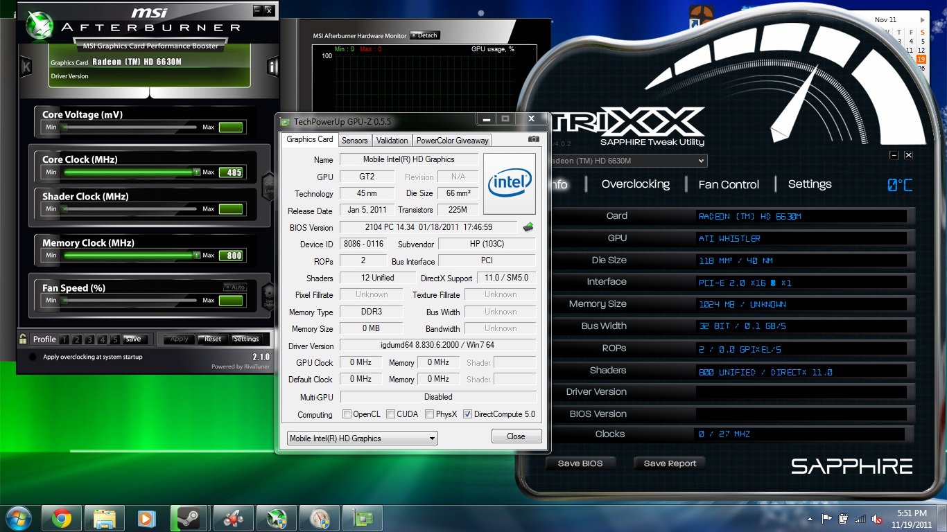The width and height of the screenshot is (947, 532).
Task: Check the PhysX checkbox in GPU-Z
Action: tap(430, 414)
